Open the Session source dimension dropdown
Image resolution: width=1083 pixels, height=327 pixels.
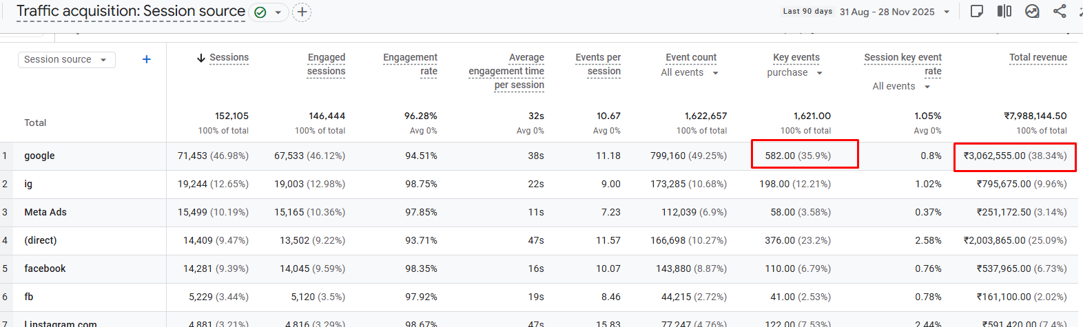click(66, 60)
